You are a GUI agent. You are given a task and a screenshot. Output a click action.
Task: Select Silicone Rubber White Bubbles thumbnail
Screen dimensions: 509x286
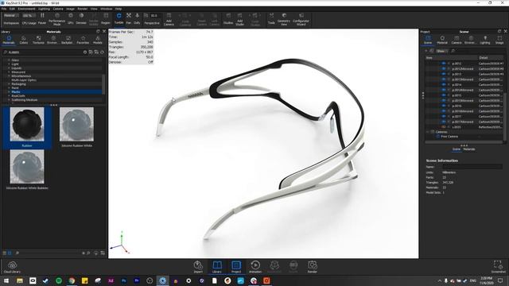pyautogui.click(x=27, y=167)
